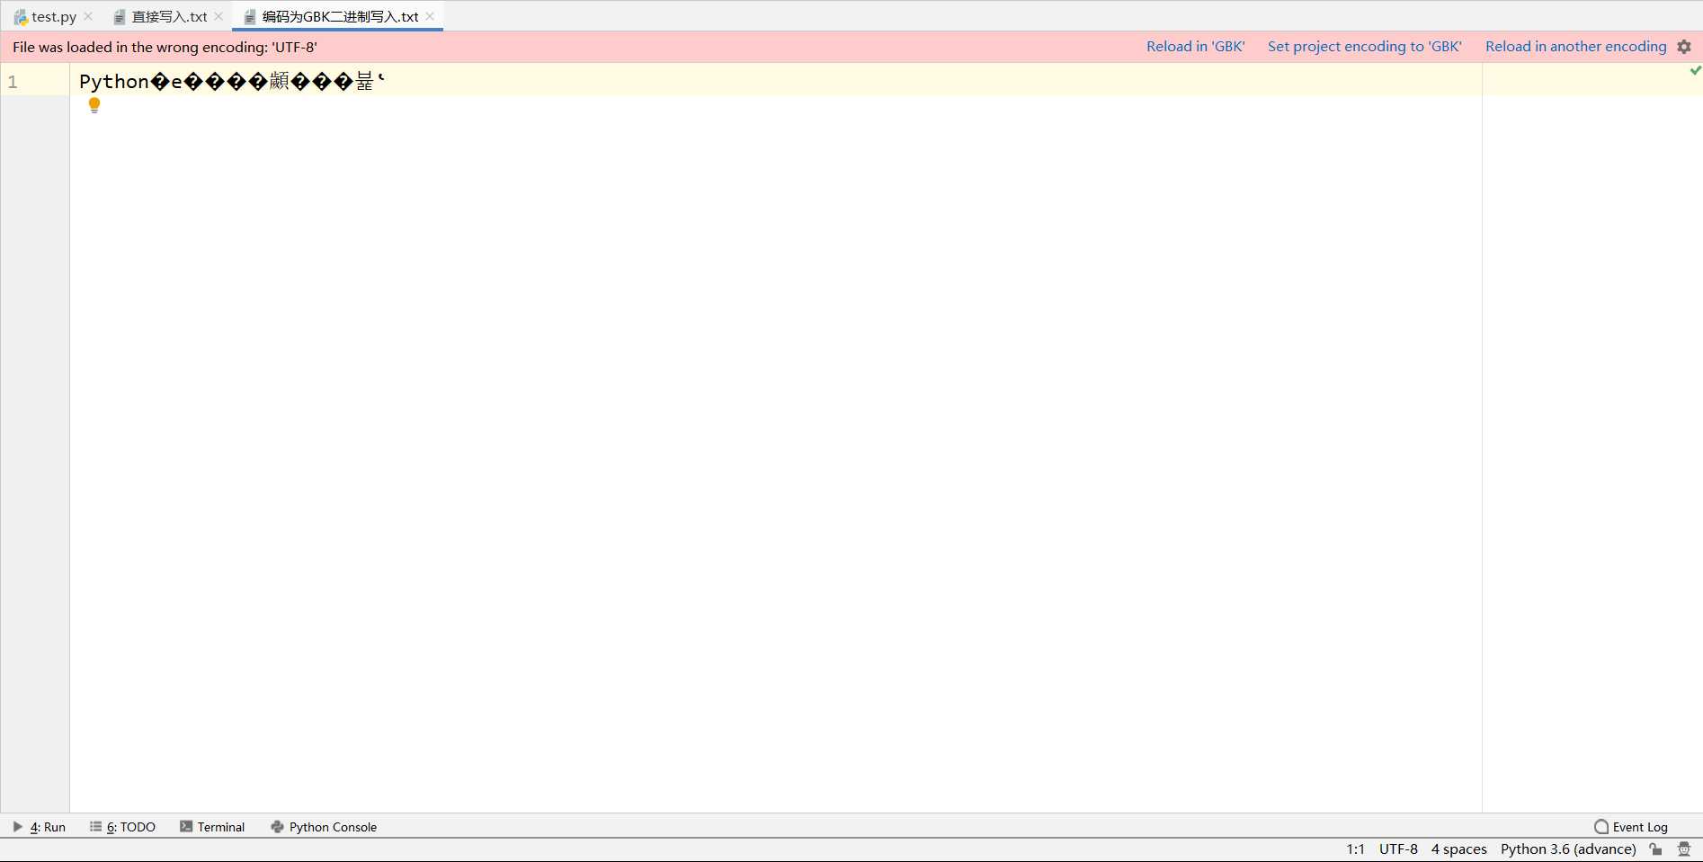The image size is (1703, 862).
Task: Open the Terminal tool window
Action: click(x=212, y=827)
